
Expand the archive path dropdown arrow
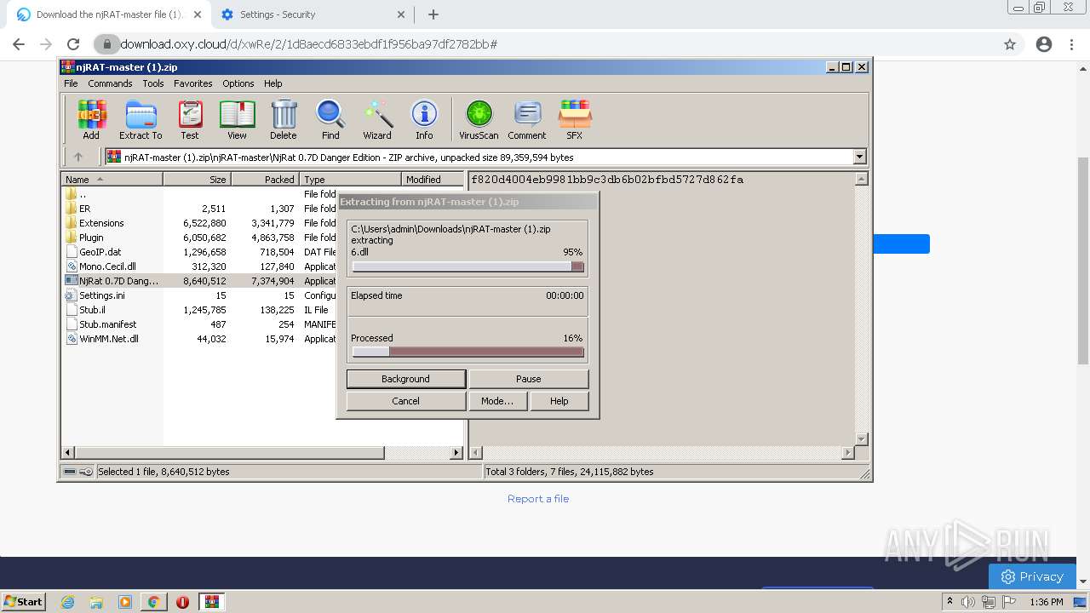(859, 157)
